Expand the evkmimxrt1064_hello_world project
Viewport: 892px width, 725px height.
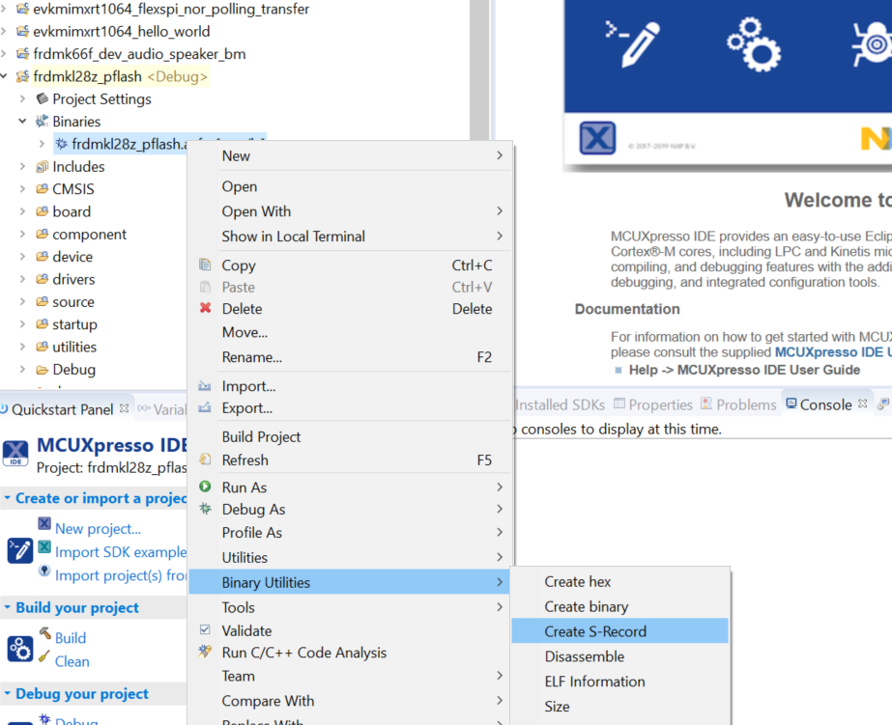click(x=4, y=31)
